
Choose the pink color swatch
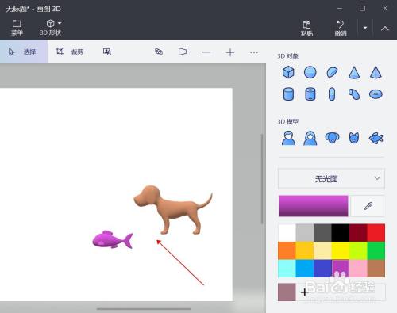[x=358, y=269]
